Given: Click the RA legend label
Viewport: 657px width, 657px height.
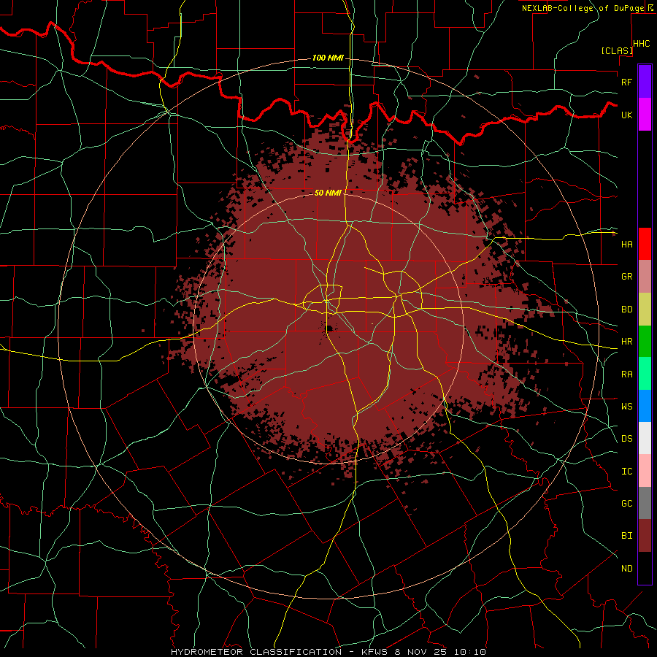Looking at the screenshot, I should click(626, 374).
